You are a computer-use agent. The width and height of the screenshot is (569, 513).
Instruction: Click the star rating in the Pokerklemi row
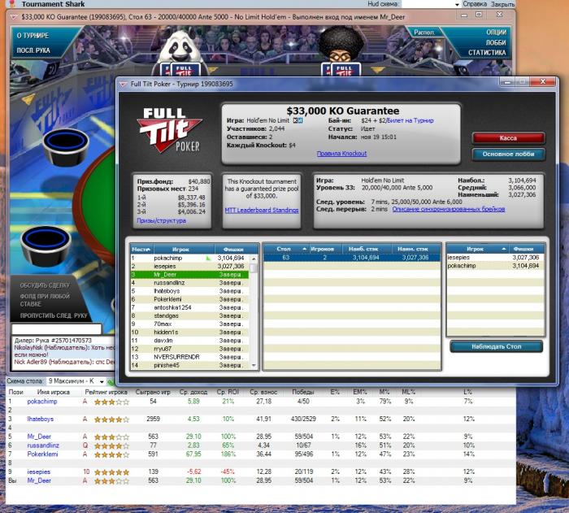[x=111, y=454]
